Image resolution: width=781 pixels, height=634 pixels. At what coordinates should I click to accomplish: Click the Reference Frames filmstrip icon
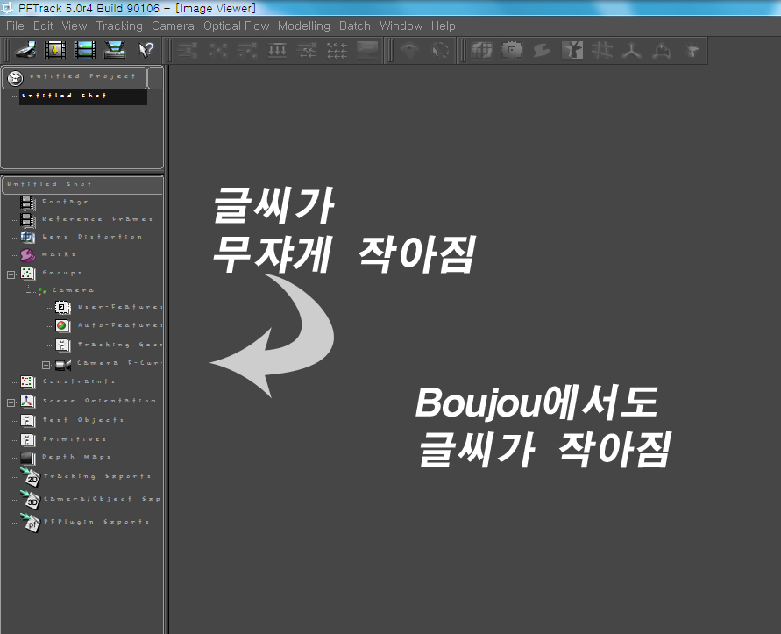(x=27, y=220)
